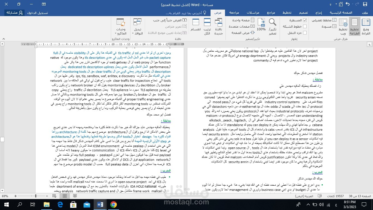
Task: Click Web Layout icon in status bar
Action: [x=54, y=196]
